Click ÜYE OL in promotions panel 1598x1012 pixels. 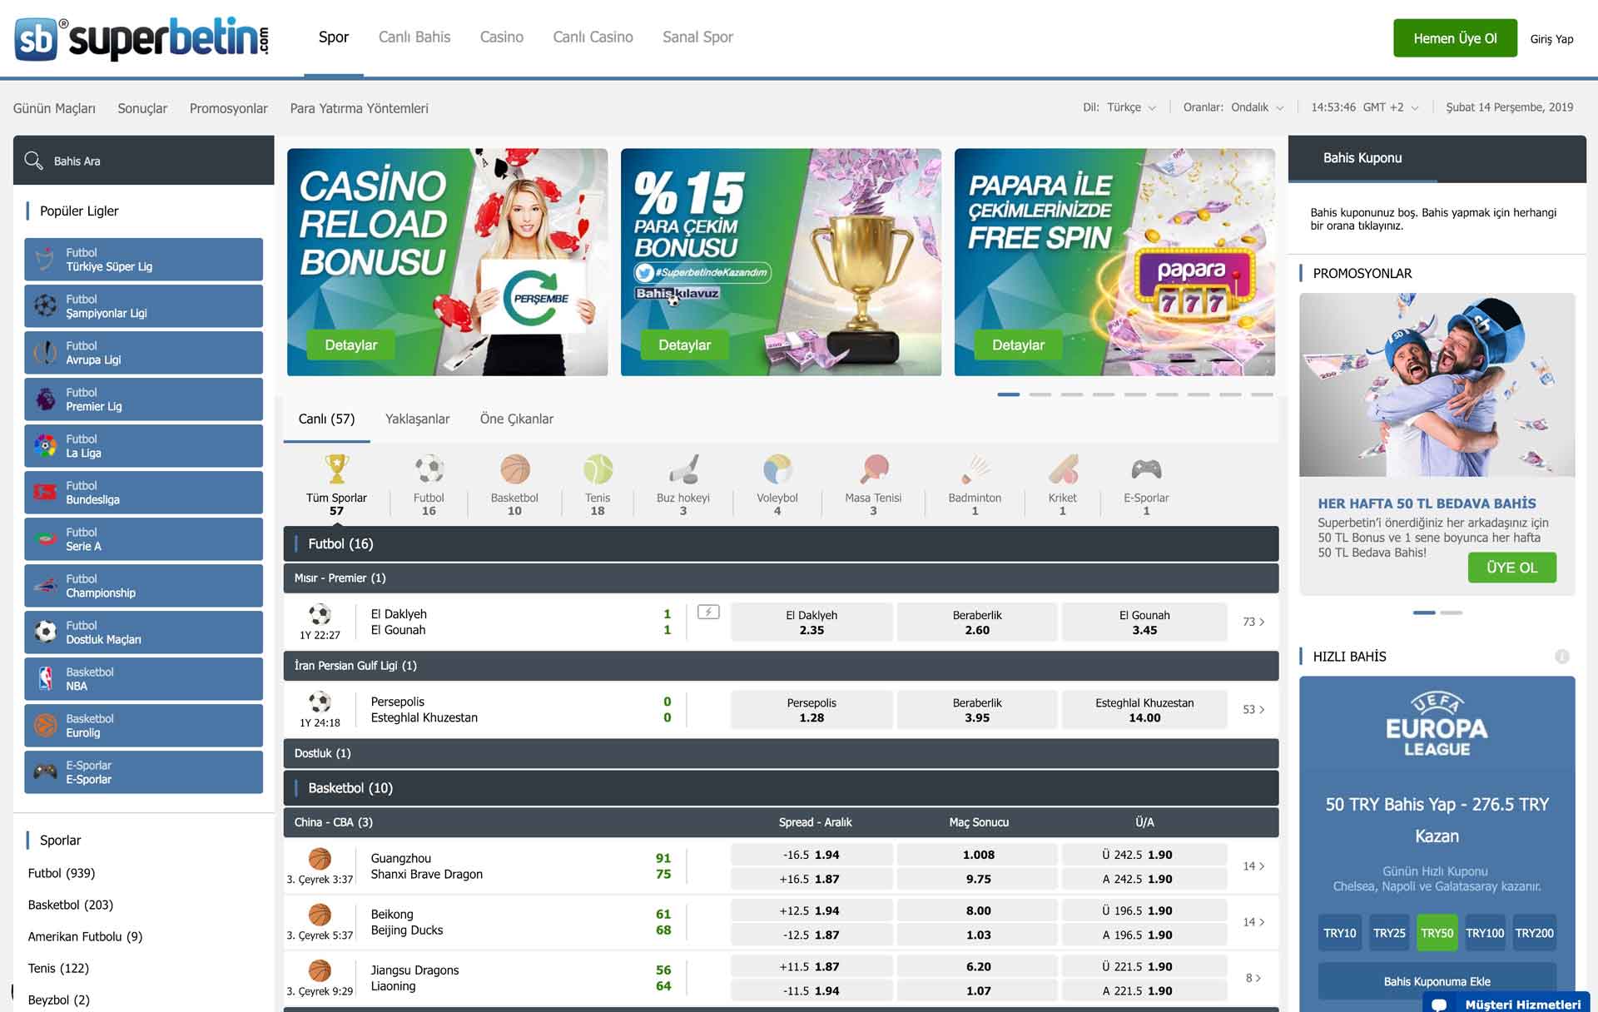click(x=1511, y=568)
